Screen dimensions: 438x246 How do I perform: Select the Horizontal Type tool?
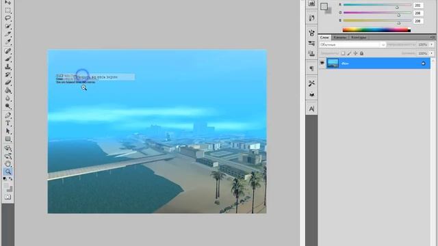pyautogui.click(x=8, y=123)
